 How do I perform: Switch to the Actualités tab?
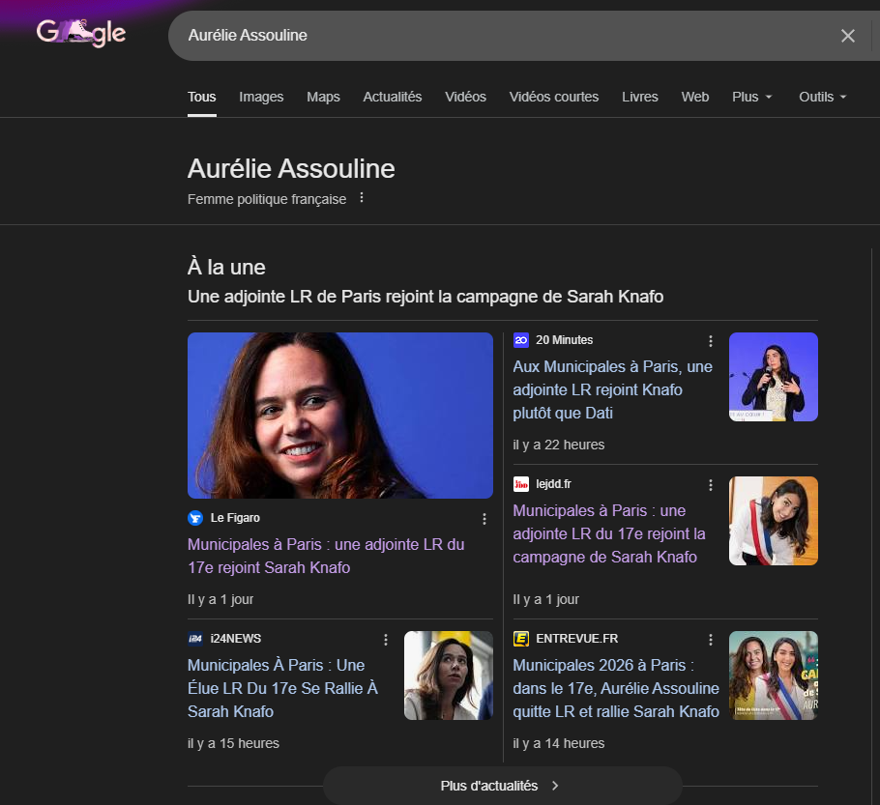pos(393,97)
